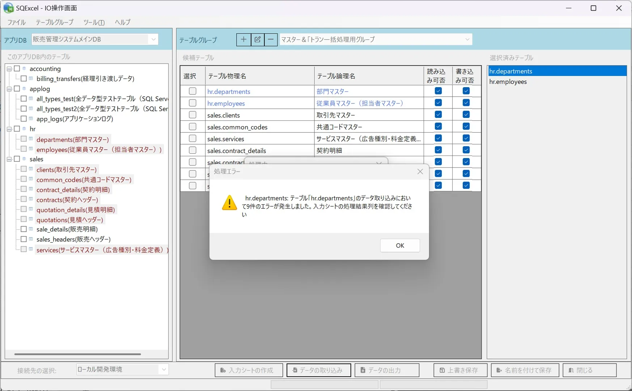Click the table icon beside departments(部門マスター)
This screenshot has width=632, height=391.
click(x=31, y=139)
